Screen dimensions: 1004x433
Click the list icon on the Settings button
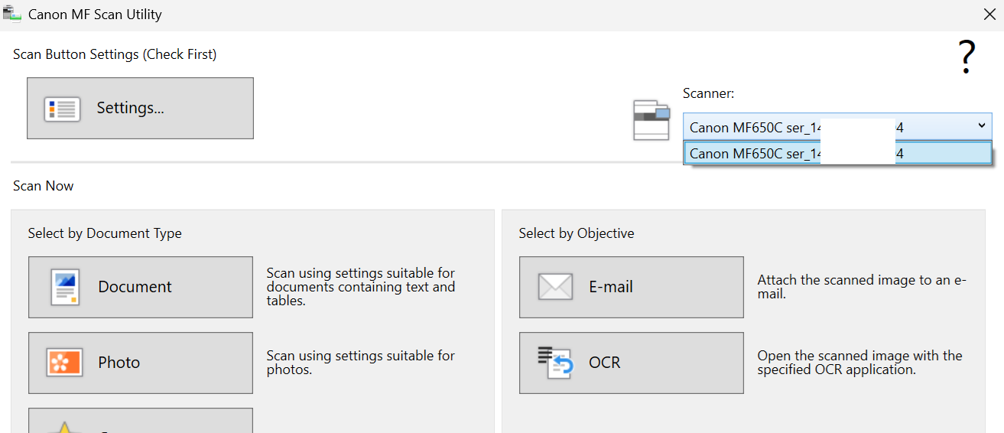(63, 109)
